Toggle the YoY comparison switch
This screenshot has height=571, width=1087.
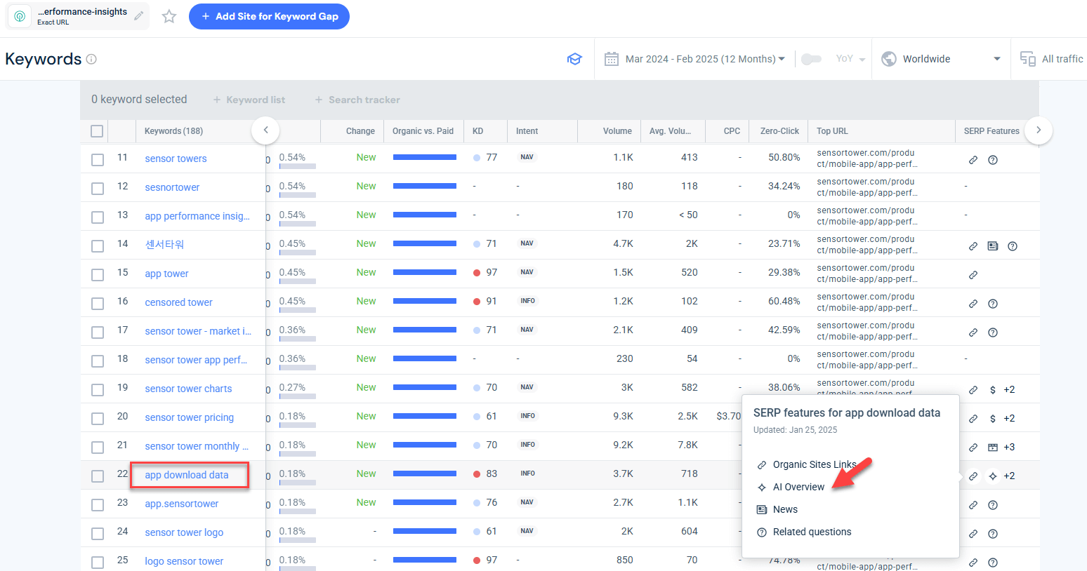click(811, 59)
